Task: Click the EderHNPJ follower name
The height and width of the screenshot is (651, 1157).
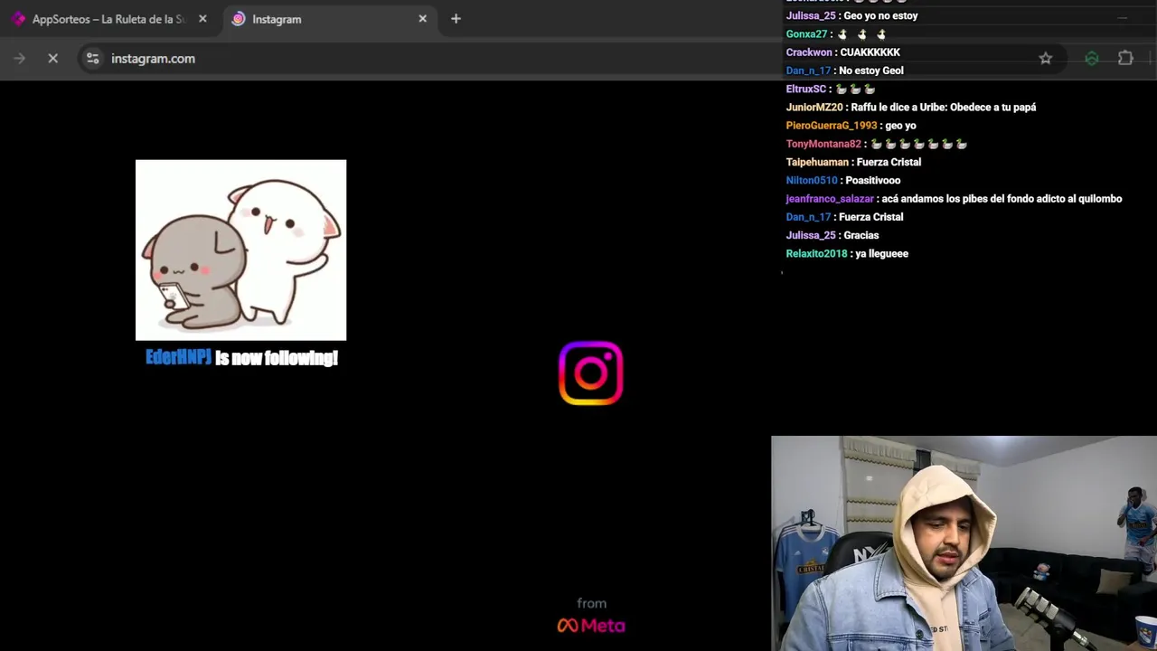Action: click(x=178, y=357)
